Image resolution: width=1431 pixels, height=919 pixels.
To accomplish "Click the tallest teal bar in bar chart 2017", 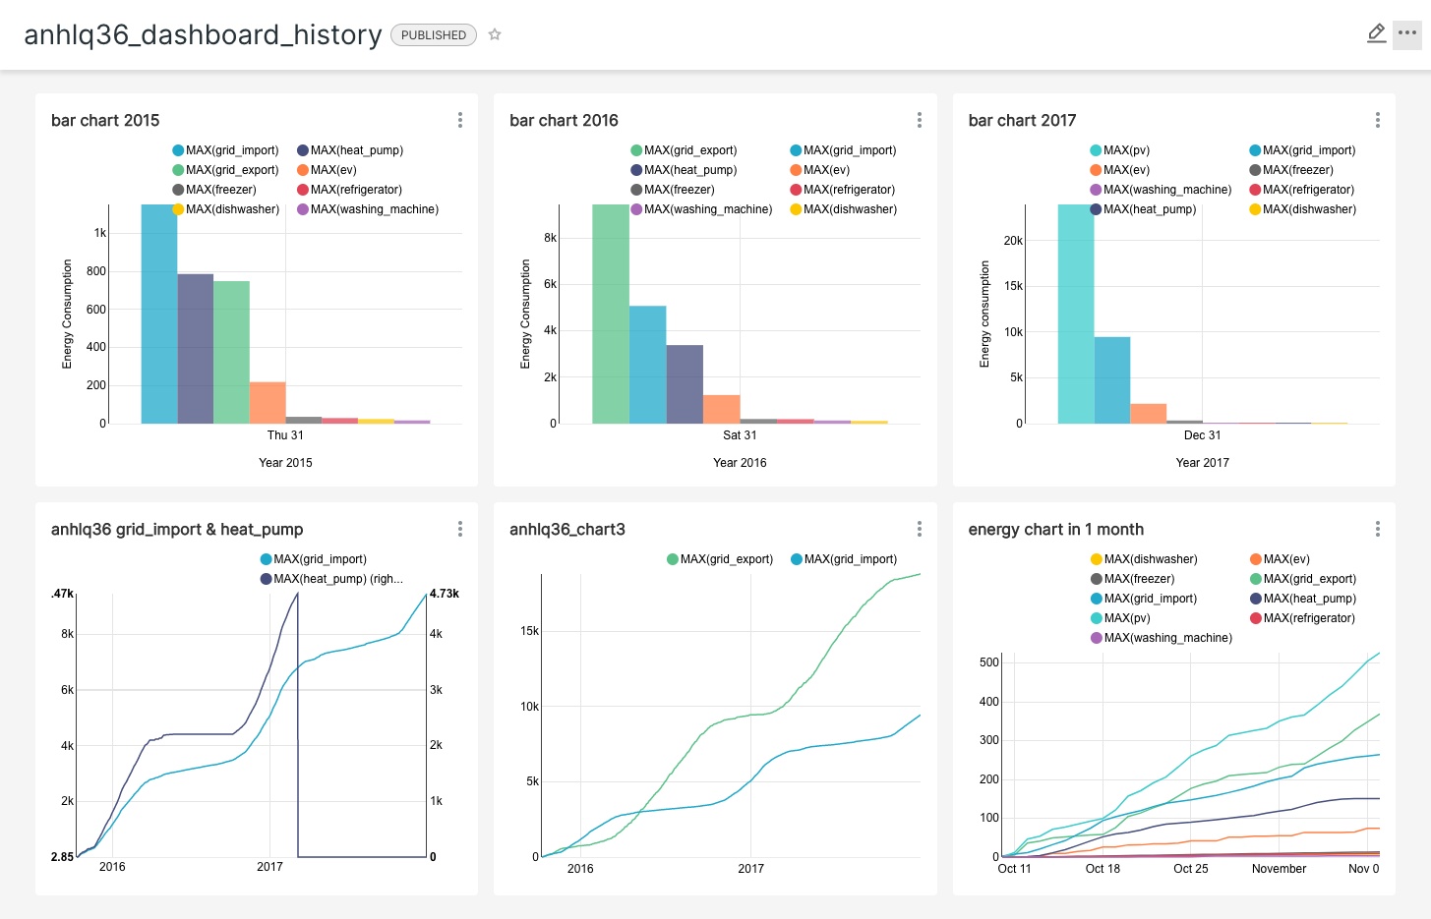I will [x=1076, y=314].
